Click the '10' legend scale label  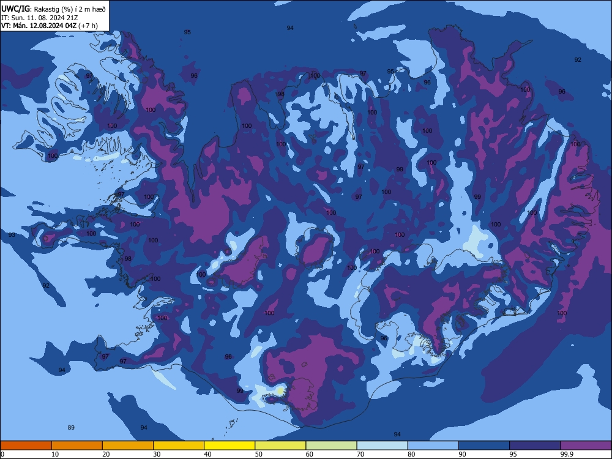(55, 454)
